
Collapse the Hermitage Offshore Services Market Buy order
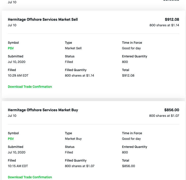[43, 110]
